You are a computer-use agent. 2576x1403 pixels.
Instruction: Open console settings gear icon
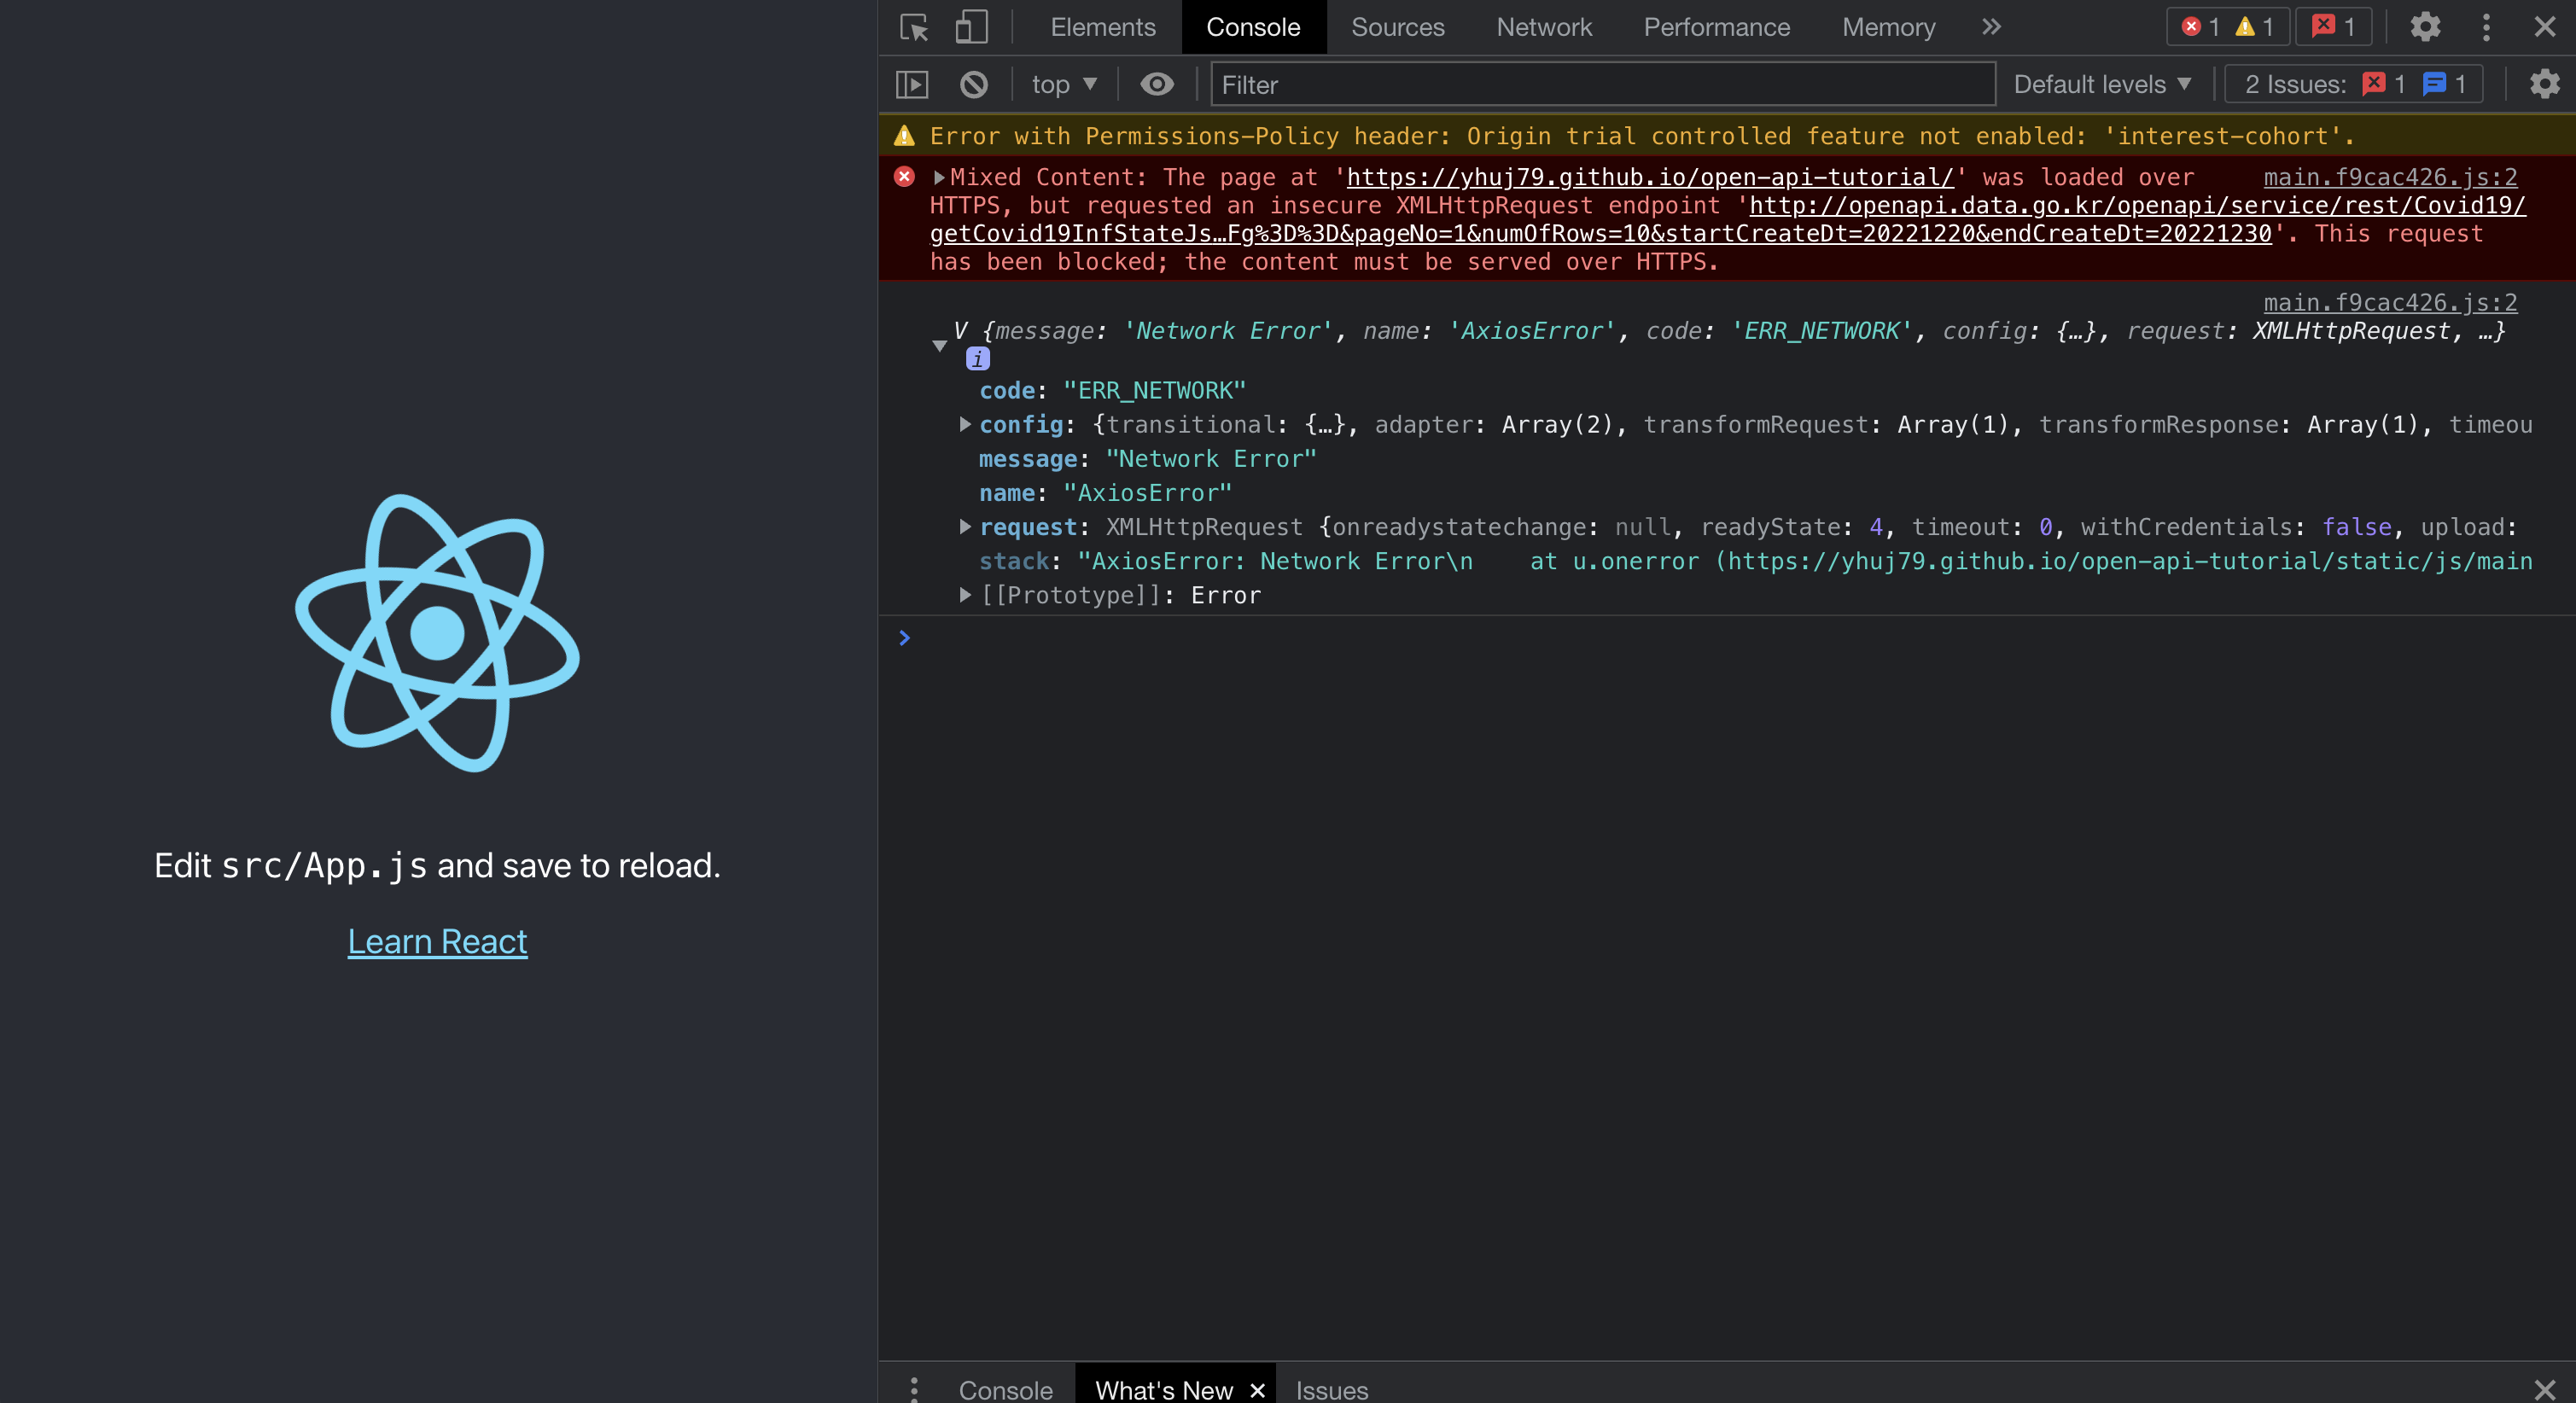[x=2544, y=84]
